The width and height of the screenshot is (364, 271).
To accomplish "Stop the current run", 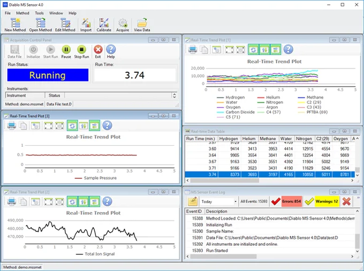I will 81,51.
